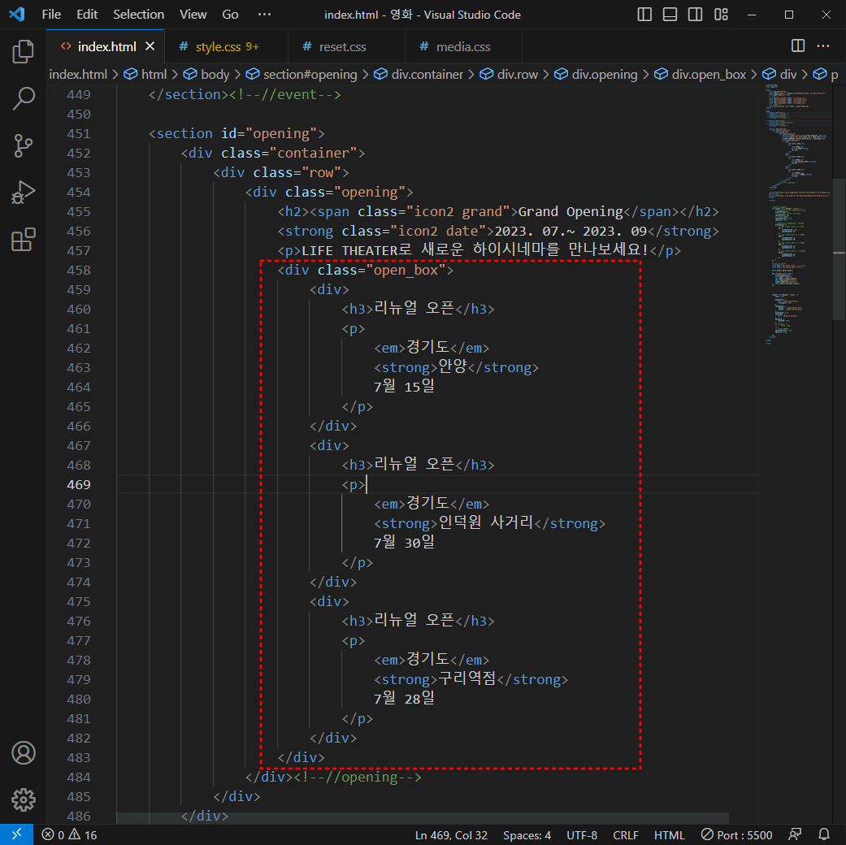This screenshot has width=846, height=845.
Task: Click the minimap code overview
Action: [x=797, y=216]
